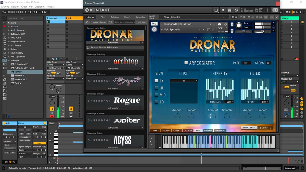
Task: Open the MASTER FX tab in Dronar
Action: tap(220, 131)
